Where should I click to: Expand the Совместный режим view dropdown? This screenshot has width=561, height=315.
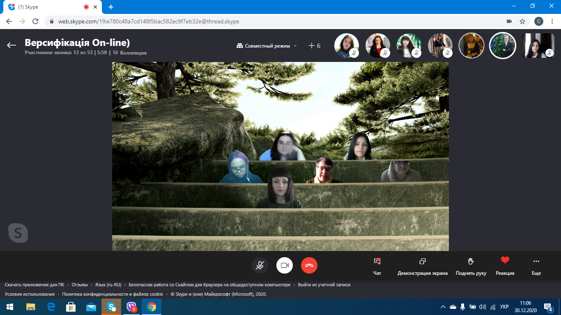point(267,46)
